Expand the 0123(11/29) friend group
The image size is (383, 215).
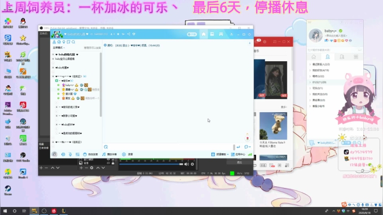click(x=310, y=82)
